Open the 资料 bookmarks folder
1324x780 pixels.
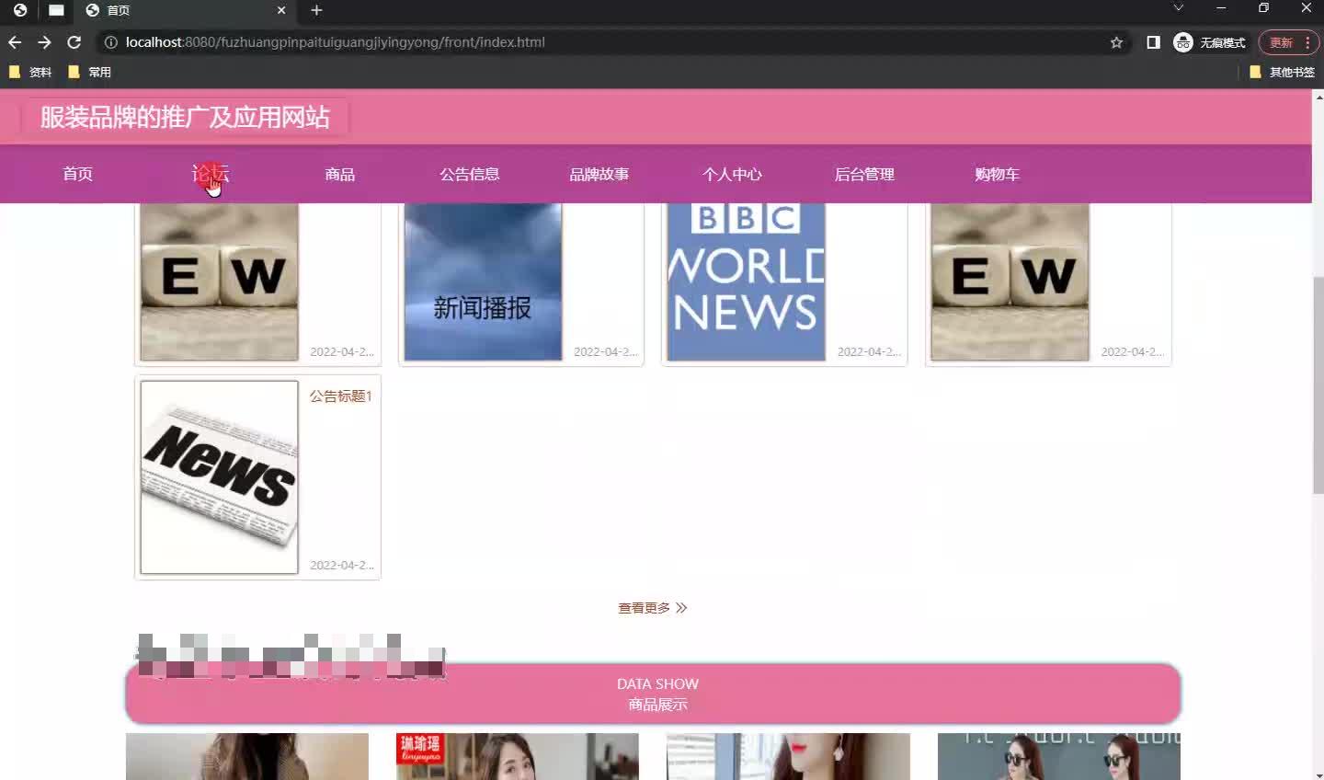click(30, 72)
